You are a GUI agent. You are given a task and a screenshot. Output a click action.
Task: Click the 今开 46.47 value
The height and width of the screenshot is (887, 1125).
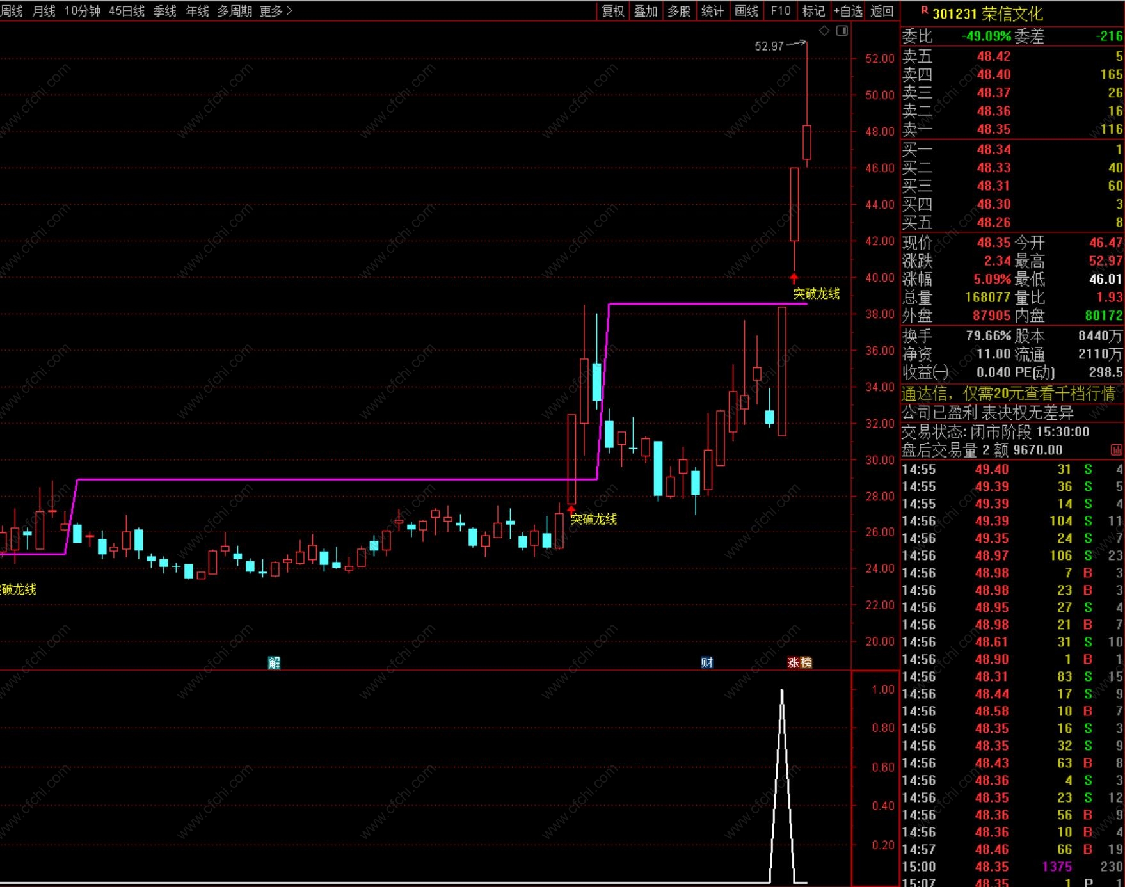(1106, 243)
